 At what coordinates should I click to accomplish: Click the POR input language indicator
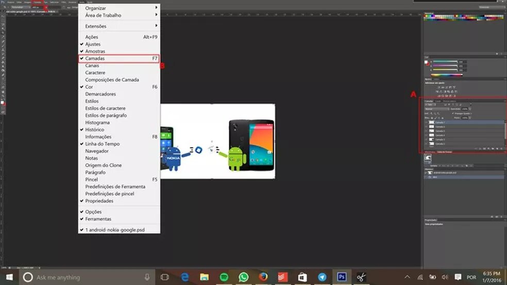(471, 277)
